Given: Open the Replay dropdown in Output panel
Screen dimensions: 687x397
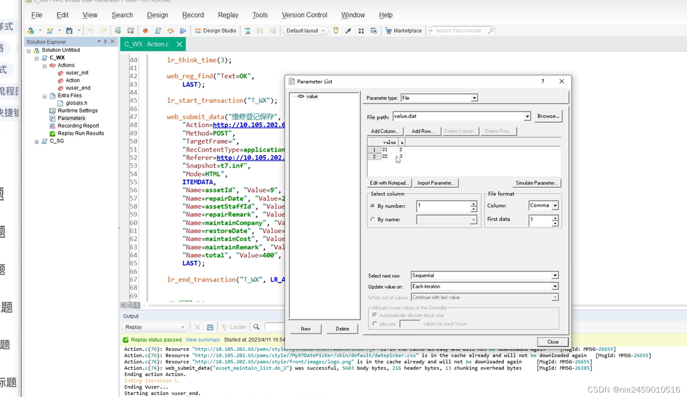Looking at the screenshot, I should pos(154,327).
